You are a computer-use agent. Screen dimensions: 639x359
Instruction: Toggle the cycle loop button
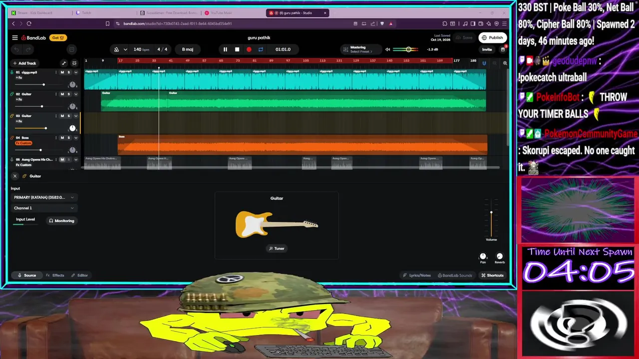point(261,49)
